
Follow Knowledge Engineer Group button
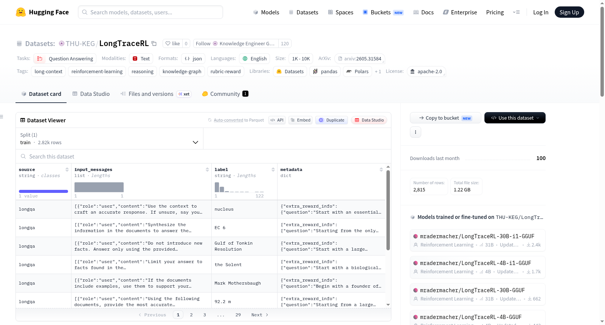pos(236,43)
